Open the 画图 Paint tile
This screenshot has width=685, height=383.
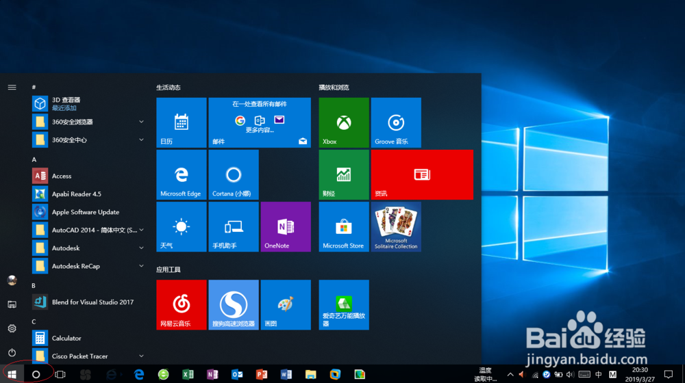click(286, 305)
